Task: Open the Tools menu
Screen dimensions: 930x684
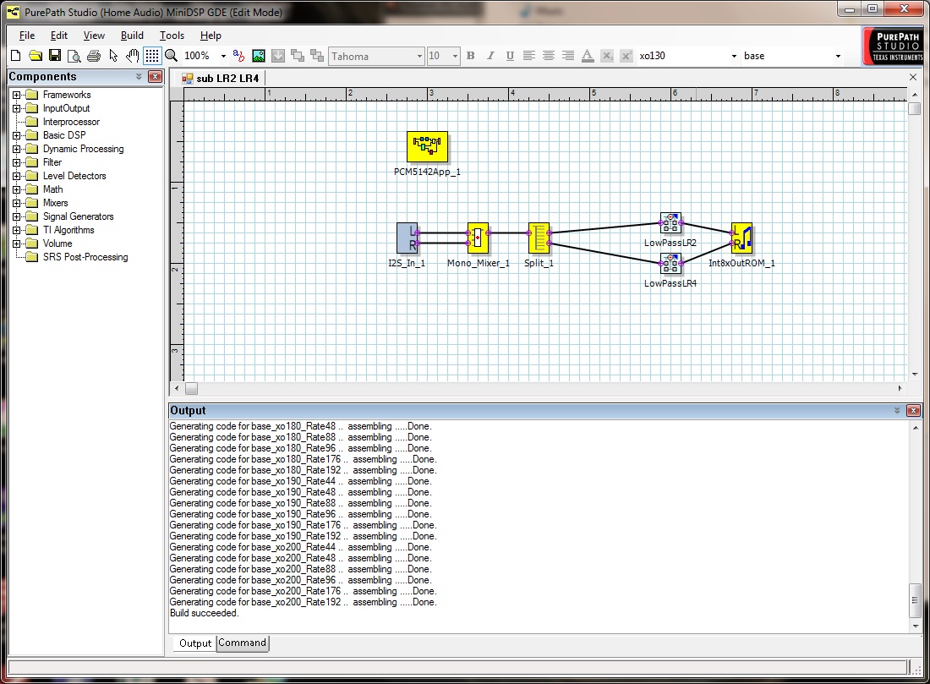Action: (x=172, y=36)
